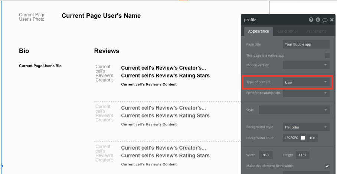Screen dimensions: 337x174
Task: Select the Current Page User's Photo element
Action: pyautogui.click(x=32, y=17)
